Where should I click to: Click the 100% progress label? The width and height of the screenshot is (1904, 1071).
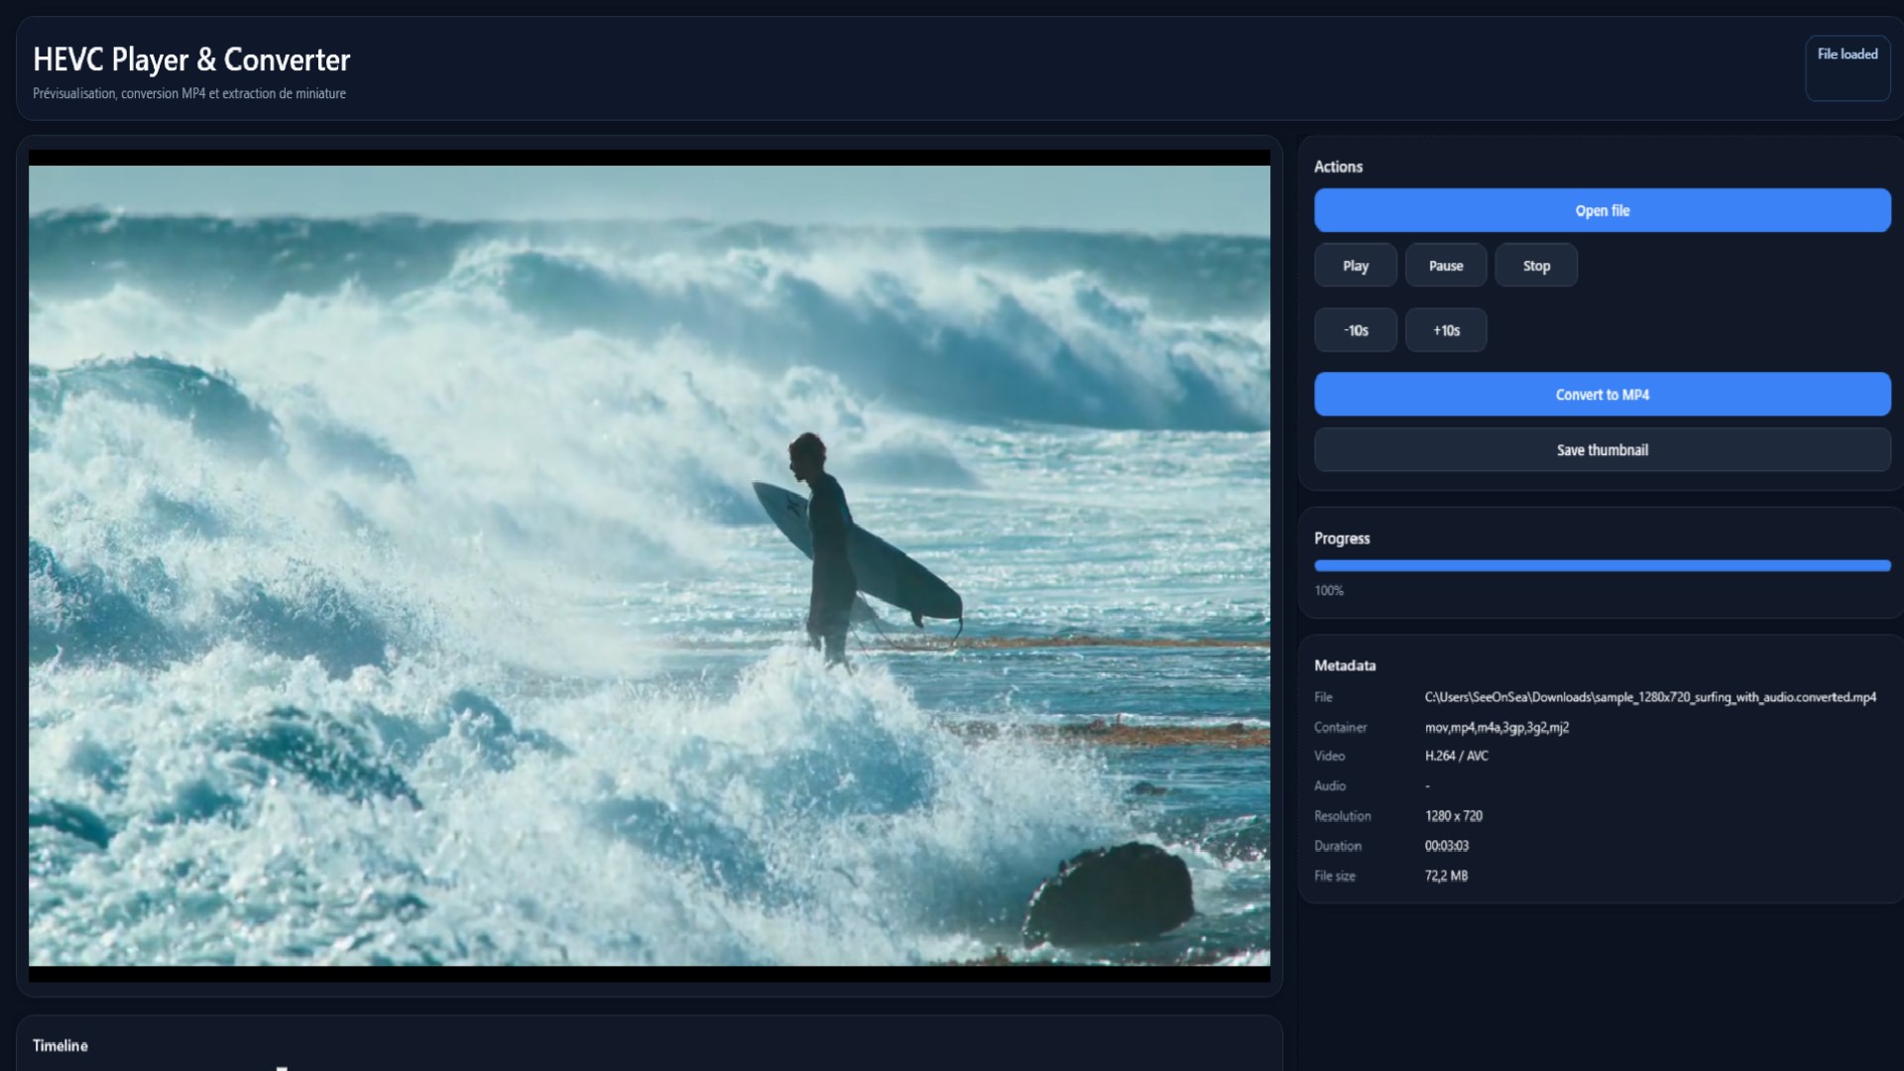1328,591
